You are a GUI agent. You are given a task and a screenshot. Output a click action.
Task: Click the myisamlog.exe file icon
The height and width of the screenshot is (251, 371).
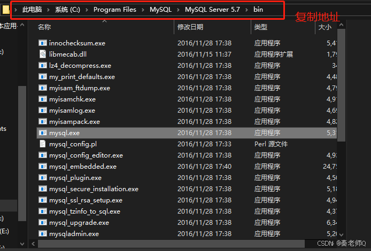[43, 111]
